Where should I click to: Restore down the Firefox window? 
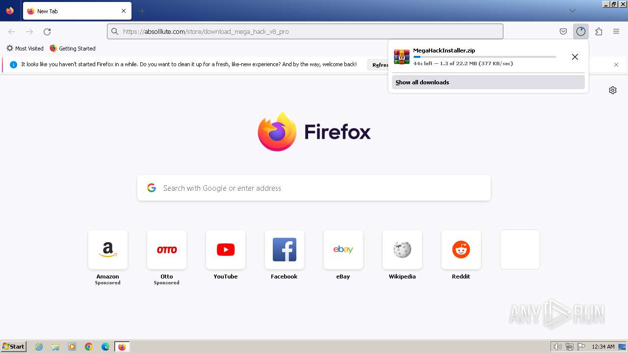(x=615, y=4)
